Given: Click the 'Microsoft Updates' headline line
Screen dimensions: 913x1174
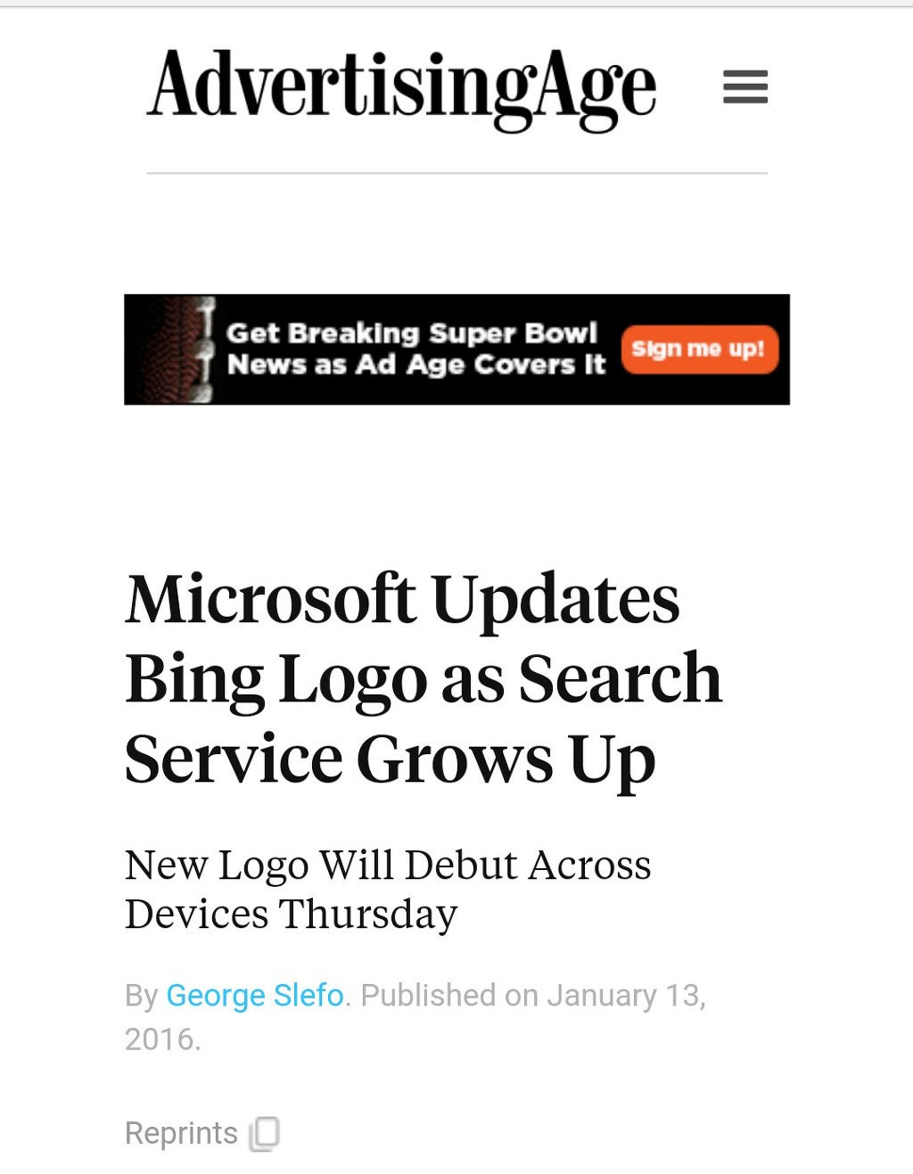Looking at the screenshot, I should coord(402,599).
